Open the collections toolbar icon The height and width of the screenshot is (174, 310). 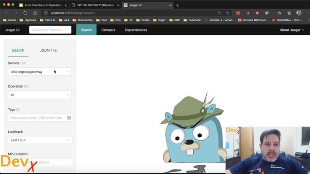point(289,13)
